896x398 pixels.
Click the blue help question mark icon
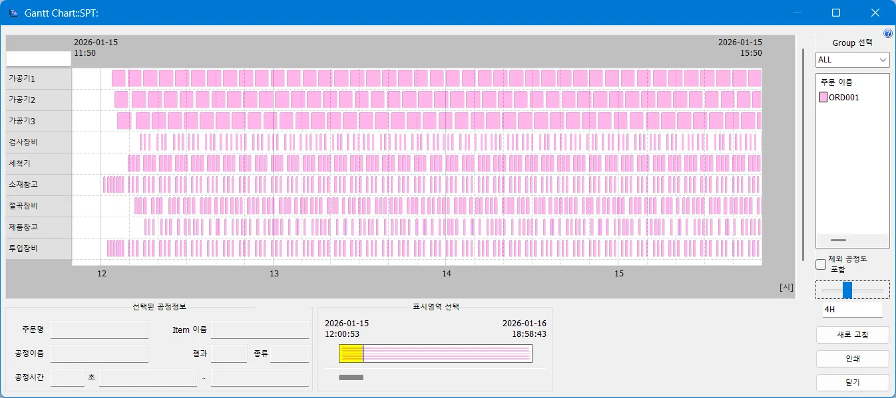(x=887, y=34)
